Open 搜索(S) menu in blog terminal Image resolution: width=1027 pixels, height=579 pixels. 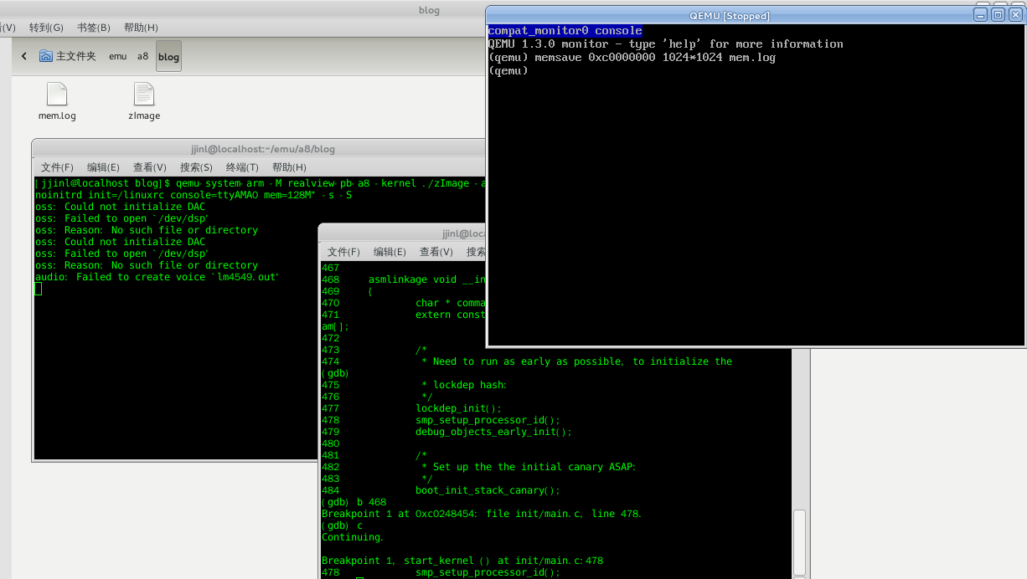(x=196, y=167)
